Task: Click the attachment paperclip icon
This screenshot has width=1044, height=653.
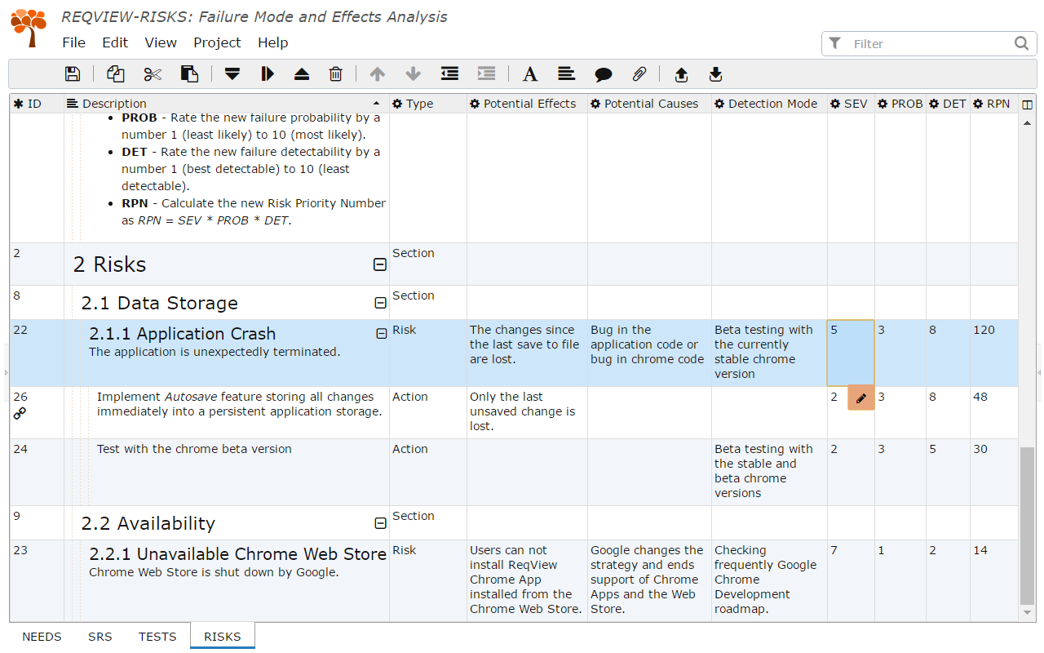Action: point(639,74)
